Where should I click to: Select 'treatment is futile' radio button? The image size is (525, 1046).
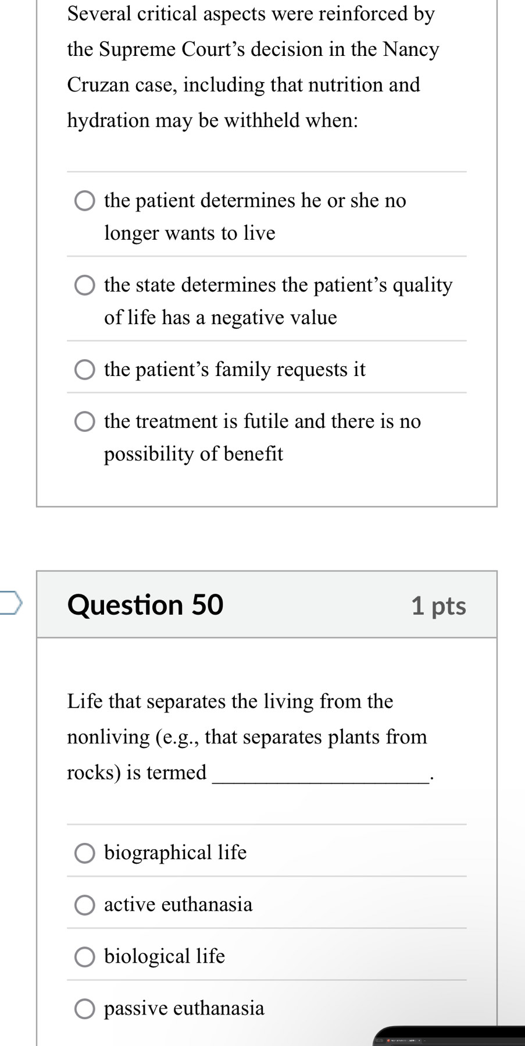(85, 421)
